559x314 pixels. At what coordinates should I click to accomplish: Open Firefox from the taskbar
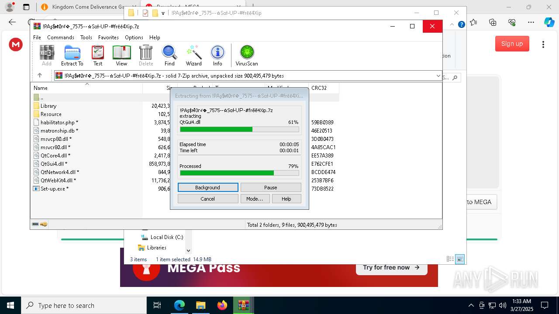tap(222, 305)
